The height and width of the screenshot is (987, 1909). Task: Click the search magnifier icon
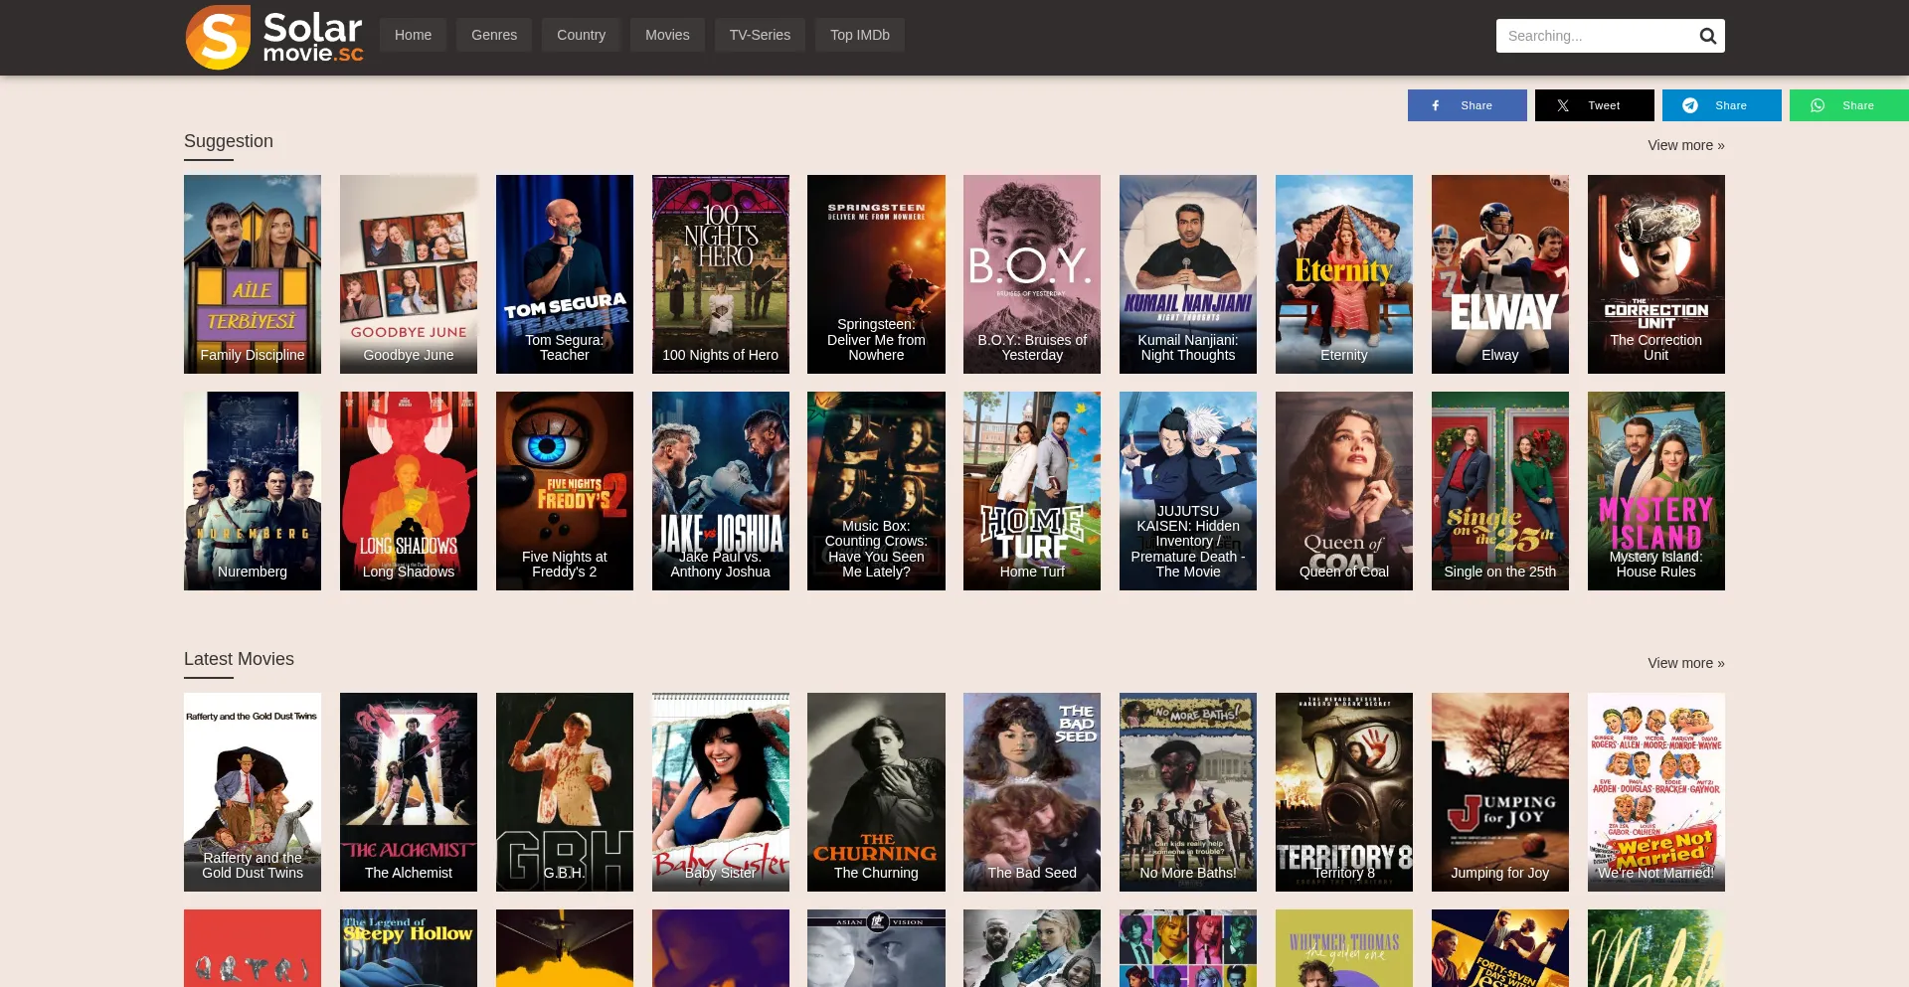tap(1707, 35)
